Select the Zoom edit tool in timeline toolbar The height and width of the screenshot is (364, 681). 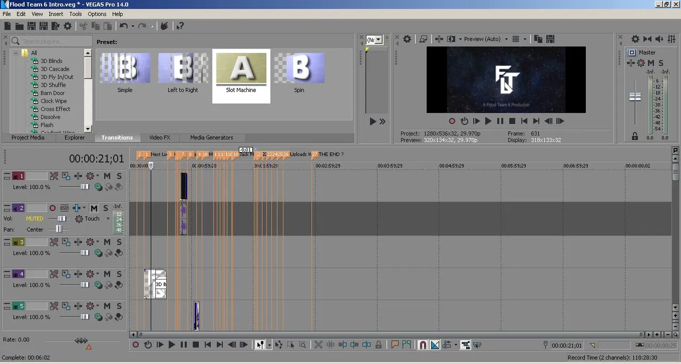pyautogui.click(x=302, y=345)
